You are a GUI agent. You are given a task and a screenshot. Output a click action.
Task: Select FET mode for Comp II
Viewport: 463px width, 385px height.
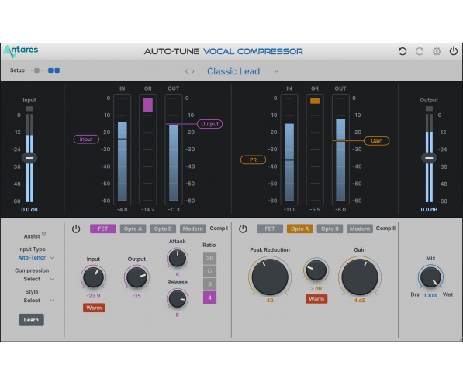tap(270, 229)
